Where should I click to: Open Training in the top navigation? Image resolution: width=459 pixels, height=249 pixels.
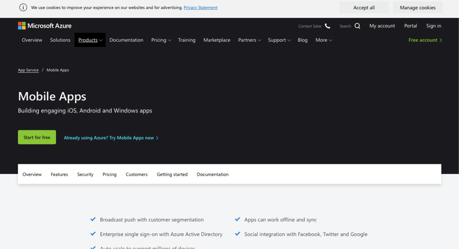(187, 40)
